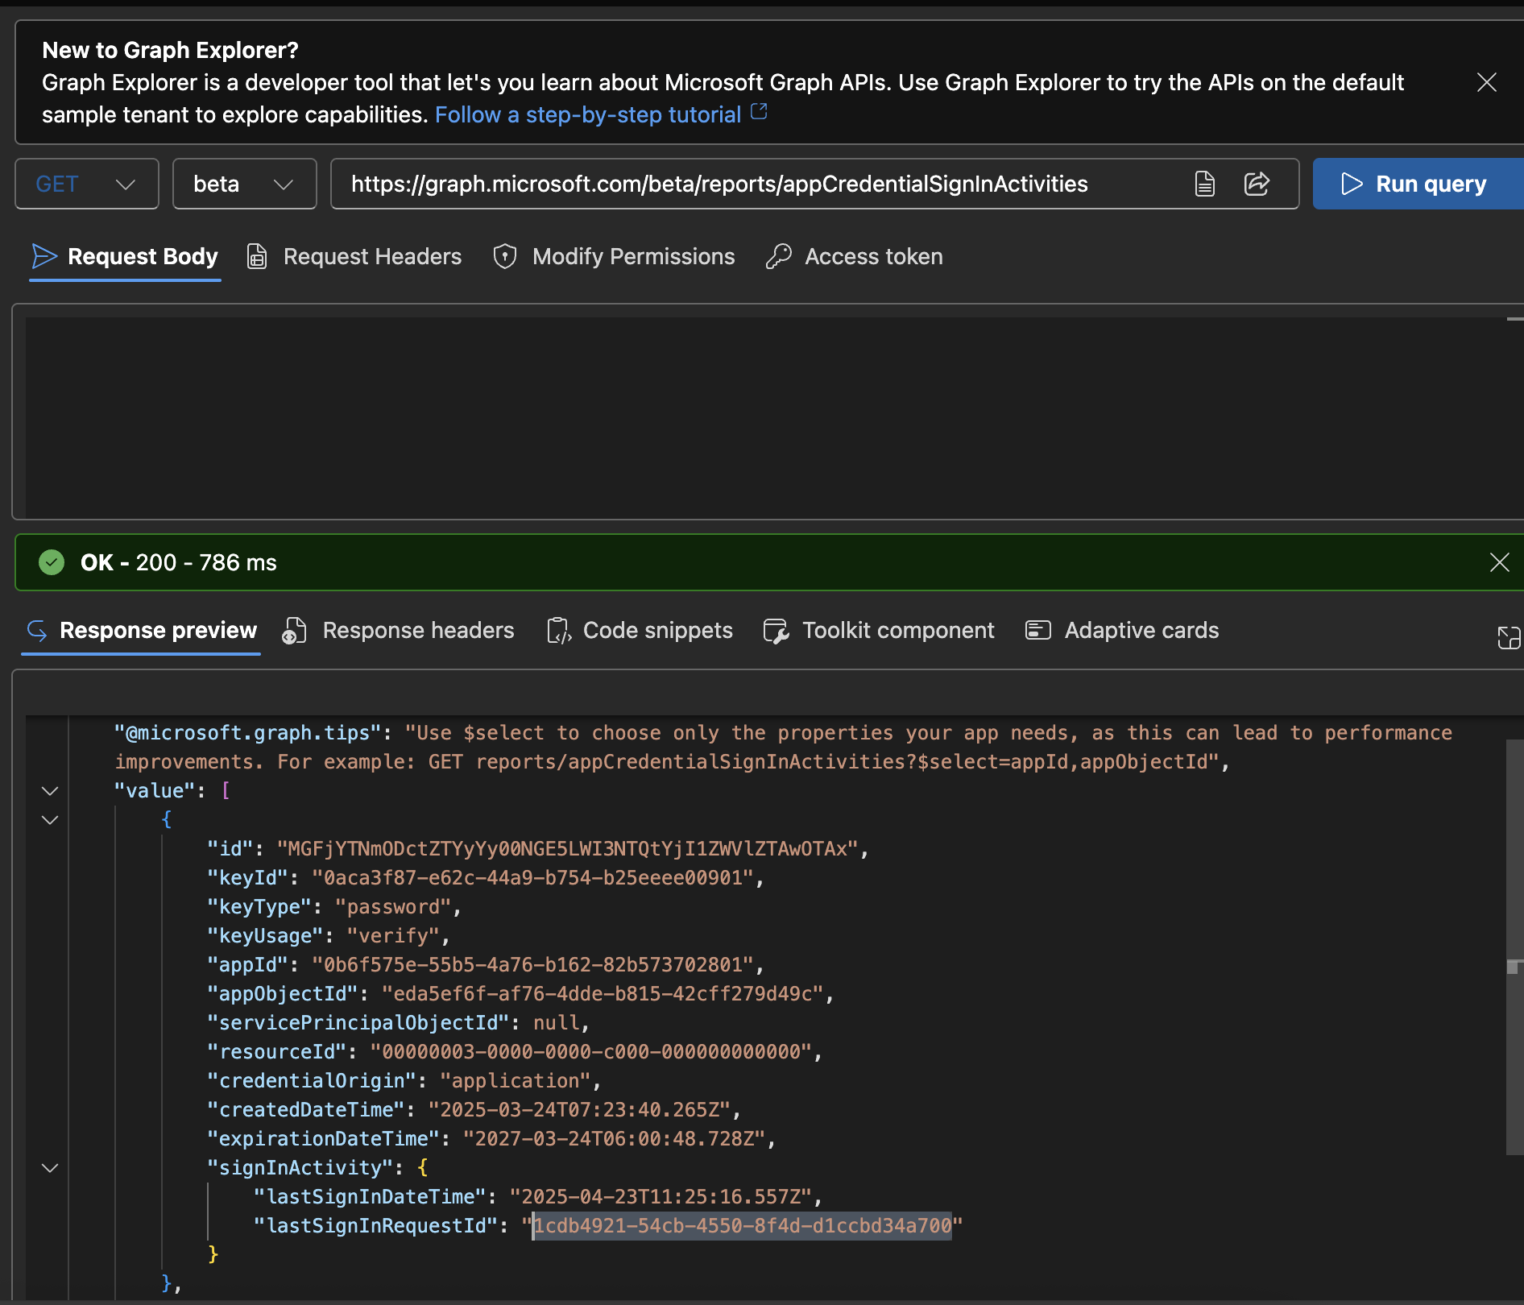The width and height of the screenshot is (1524, 1305).
Task: Open the step-by-step tutorial link
Action: [x=588, y=114]
